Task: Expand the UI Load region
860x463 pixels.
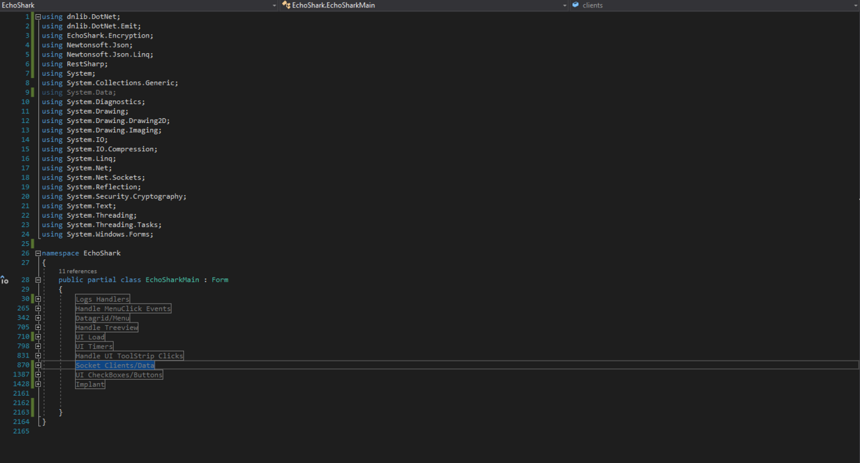Action: [38, 337]
